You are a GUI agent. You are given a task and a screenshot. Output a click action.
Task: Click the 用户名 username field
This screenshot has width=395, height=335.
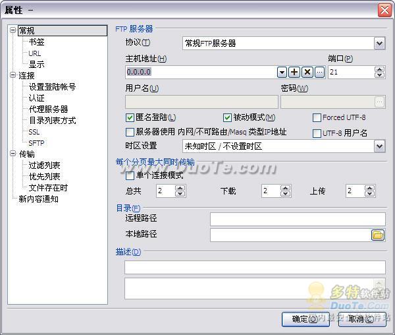coord(201,102)
